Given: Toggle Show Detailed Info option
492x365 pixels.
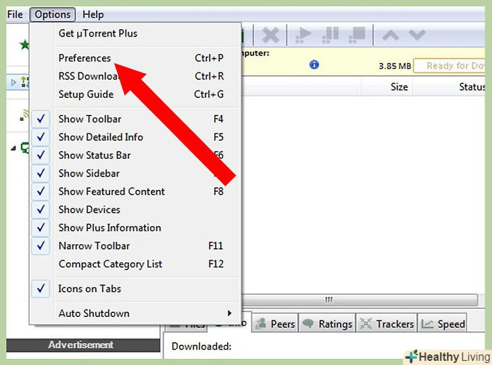Looking at the screenshot, I should click(136, 137).
